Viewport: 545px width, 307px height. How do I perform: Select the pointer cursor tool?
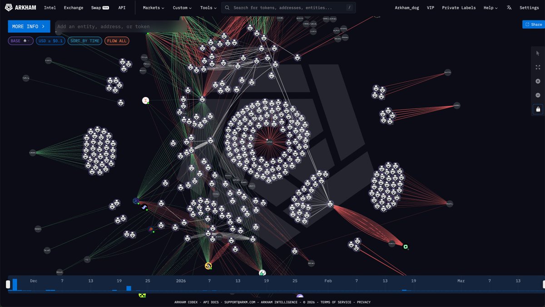click(x=538, y=54)
